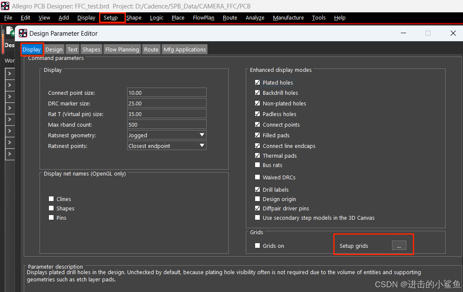Screen dimensions: 463x292
Task: Open the View menu
Action: tap(44, 18)
